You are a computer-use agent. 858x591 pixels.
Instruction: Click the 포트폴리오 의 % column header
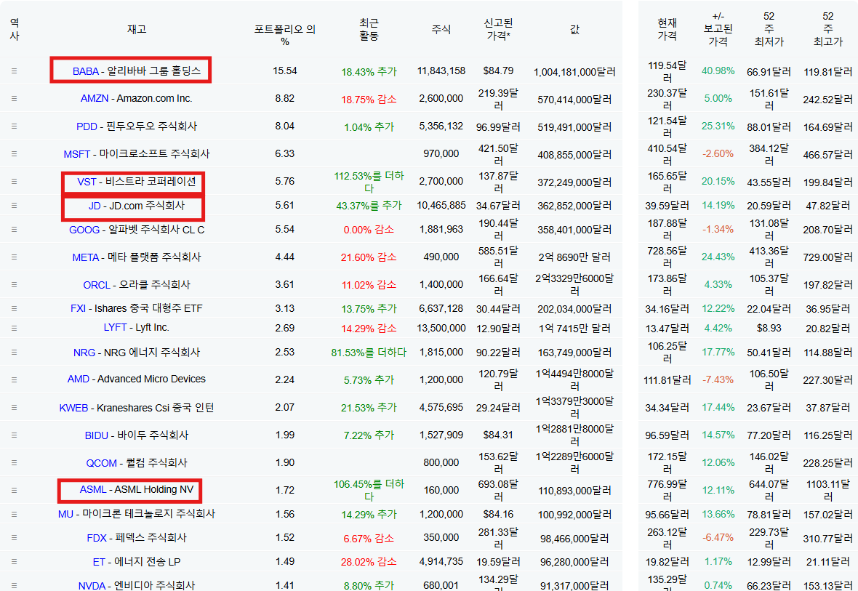pos(285,36)
